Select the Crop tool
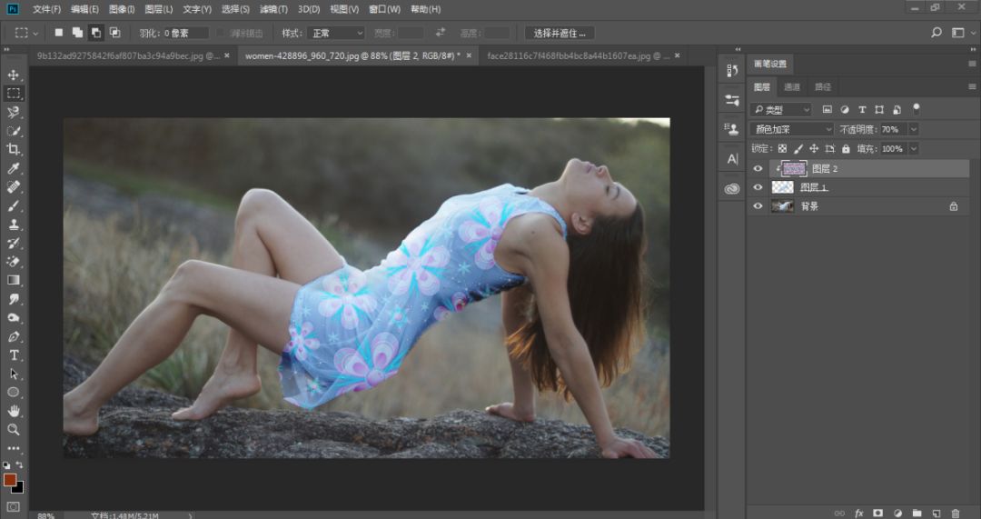Viewport: 981px width, 519px height. pyautogui.click(x=14, y=149)
